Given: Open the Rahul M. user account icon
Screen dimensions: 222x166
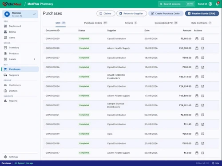Looking at the screenshot, I should (x=210, y=4).
